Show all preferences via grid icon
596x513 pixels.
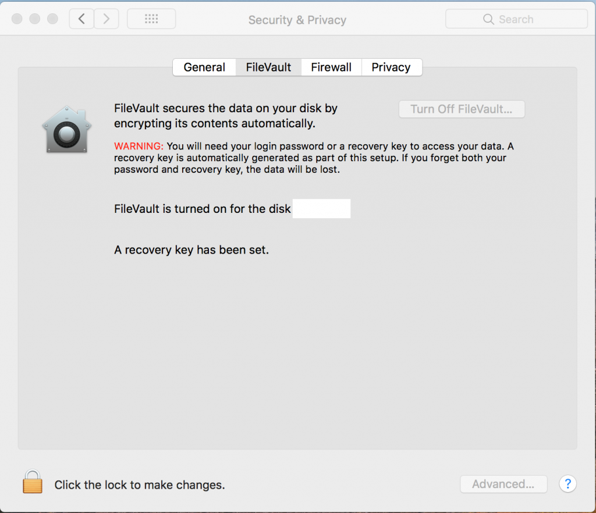tap(151, 19)
